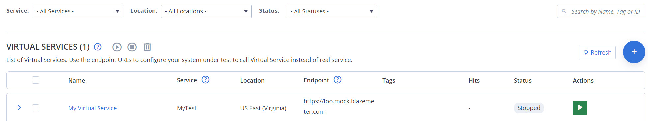The height and width of the screenshot is (121, 648).
Task: Click the Virtual Services help question icon
Action: pos(98,47)
